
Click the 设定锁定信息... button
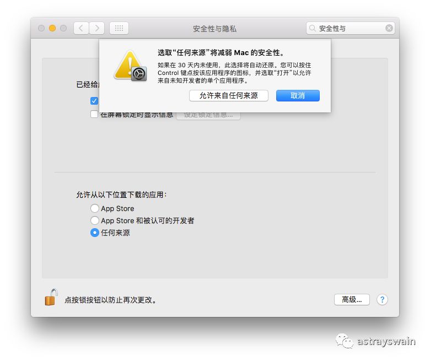[208, 115]
